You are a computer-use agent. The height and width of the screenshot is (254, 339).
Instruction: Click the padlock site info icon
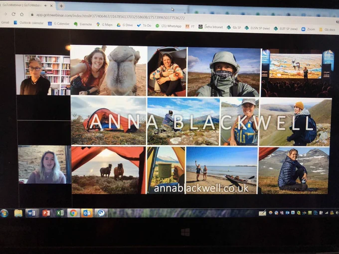pyautogui.click(x=32, y=14)
